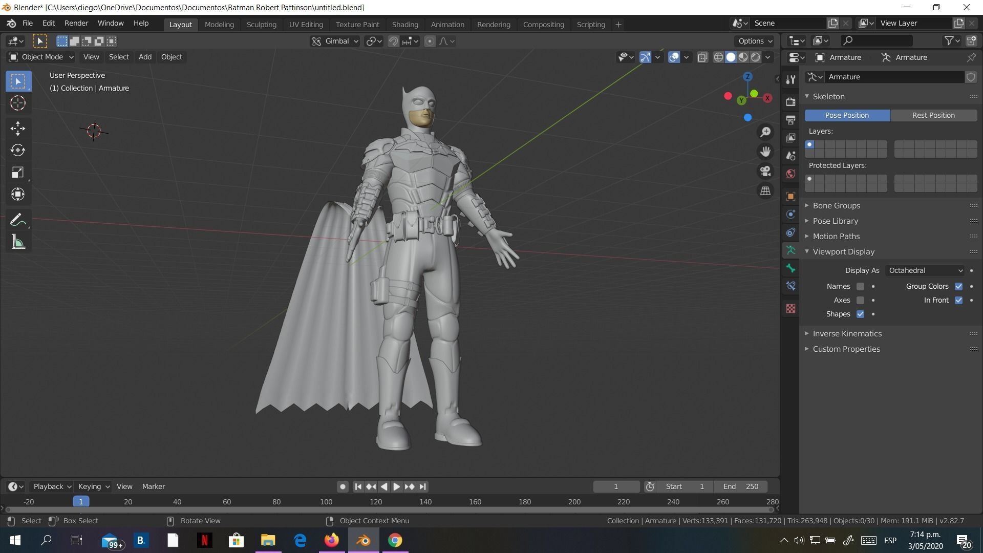Open World properties globe tab
The width and height of the screenshot is (983, 553).
click(791, 174)
